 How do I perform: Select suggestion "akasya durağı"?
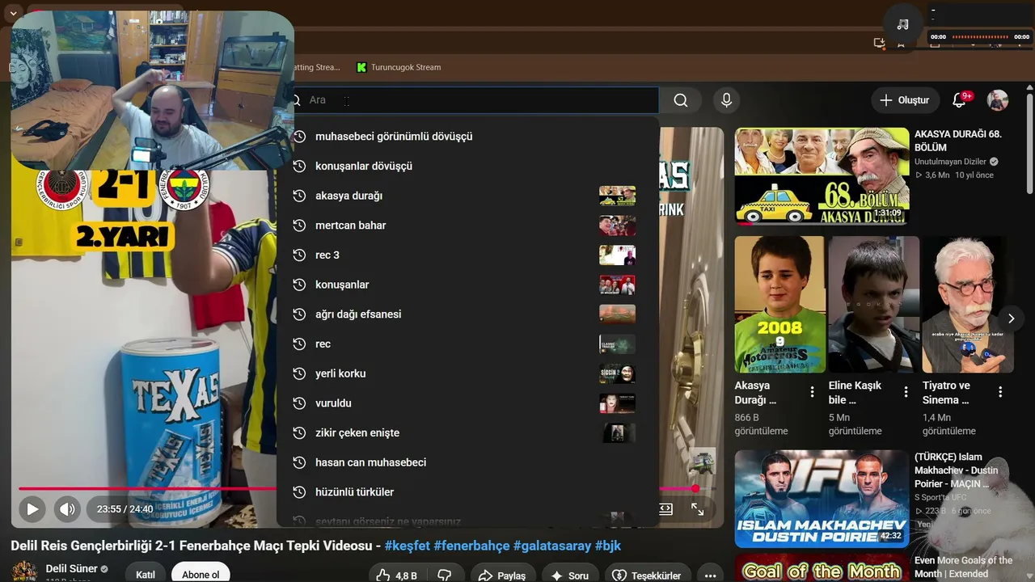point(467,196)
